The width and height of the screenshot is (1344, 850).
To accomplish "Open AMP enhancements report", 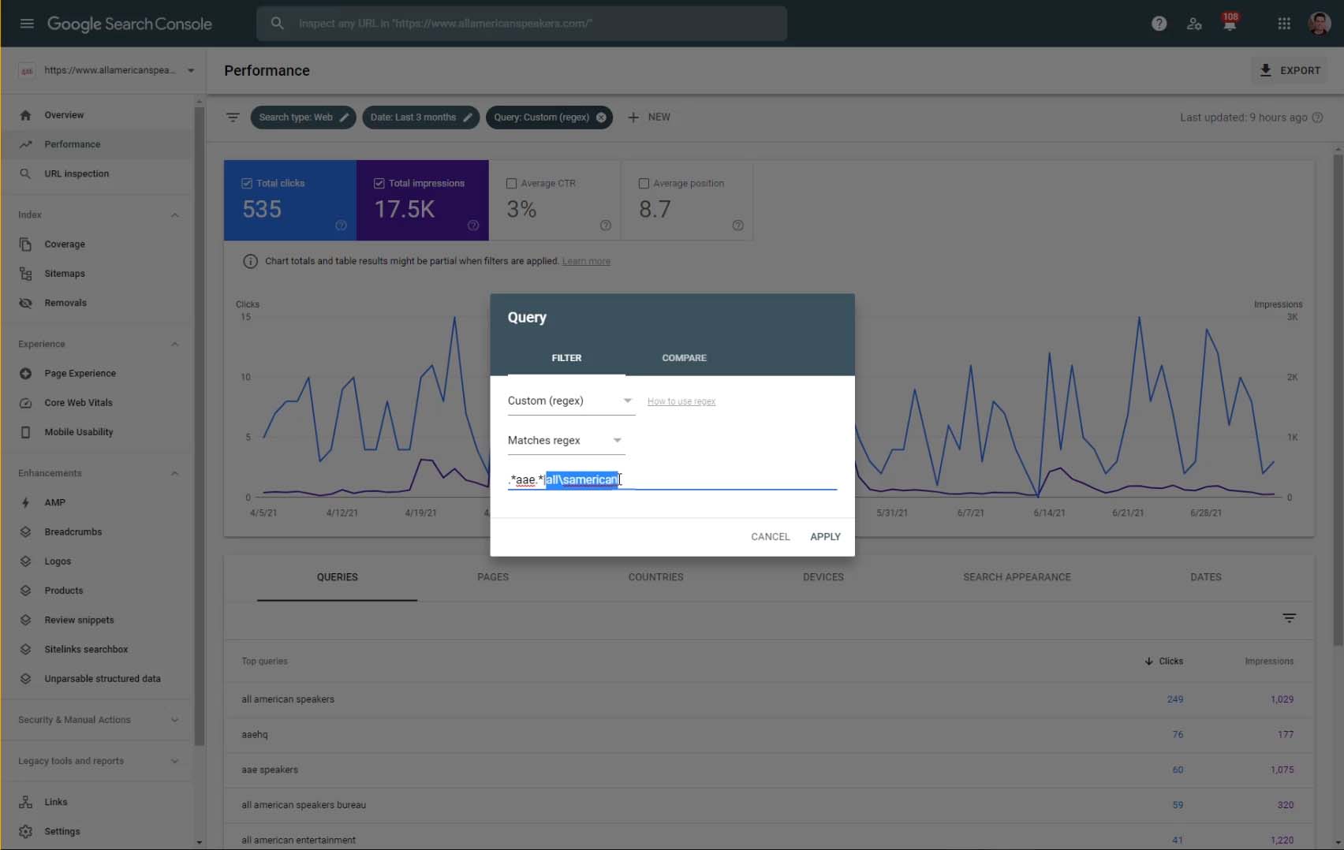I will coord(54,502).
